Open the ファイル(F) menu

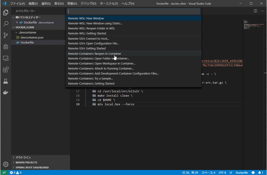[17, 3]
